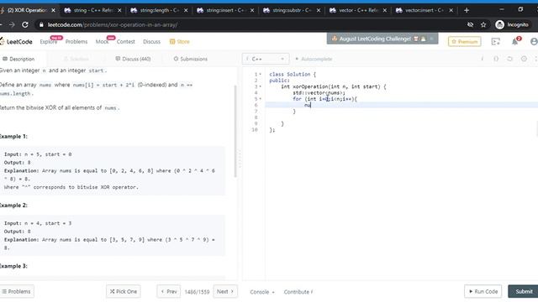Click the curly braces format icon
538x302 pixels.
point(496,59)
